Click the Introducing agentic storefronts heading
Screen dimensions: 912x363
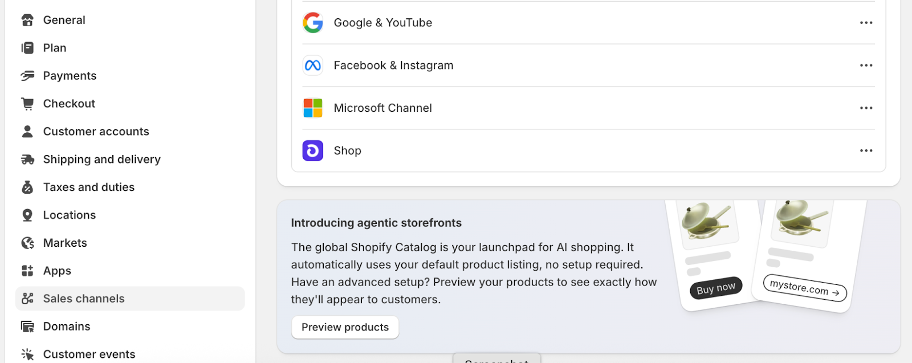click(376, 223)
